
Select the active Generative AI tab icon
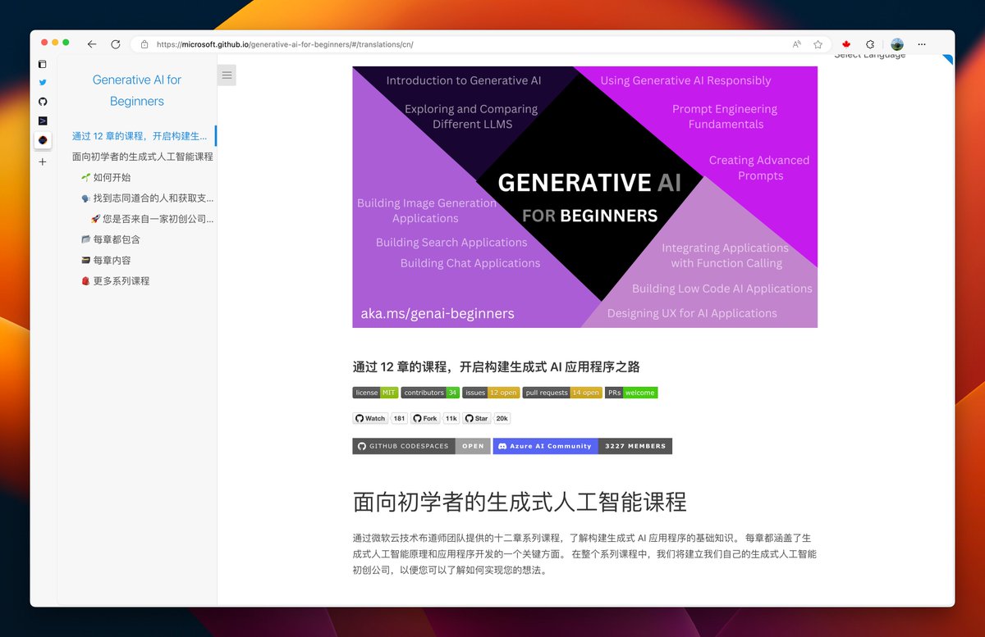coord(43,140)
